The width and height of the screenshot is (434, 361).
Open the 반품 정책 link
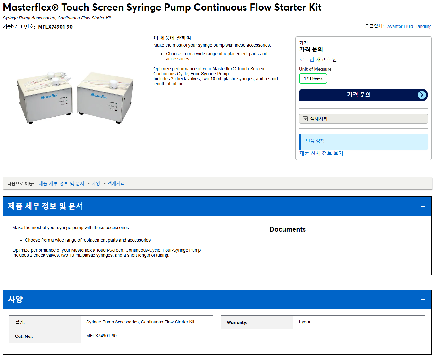pyautogui.click(x=315, y=141)
